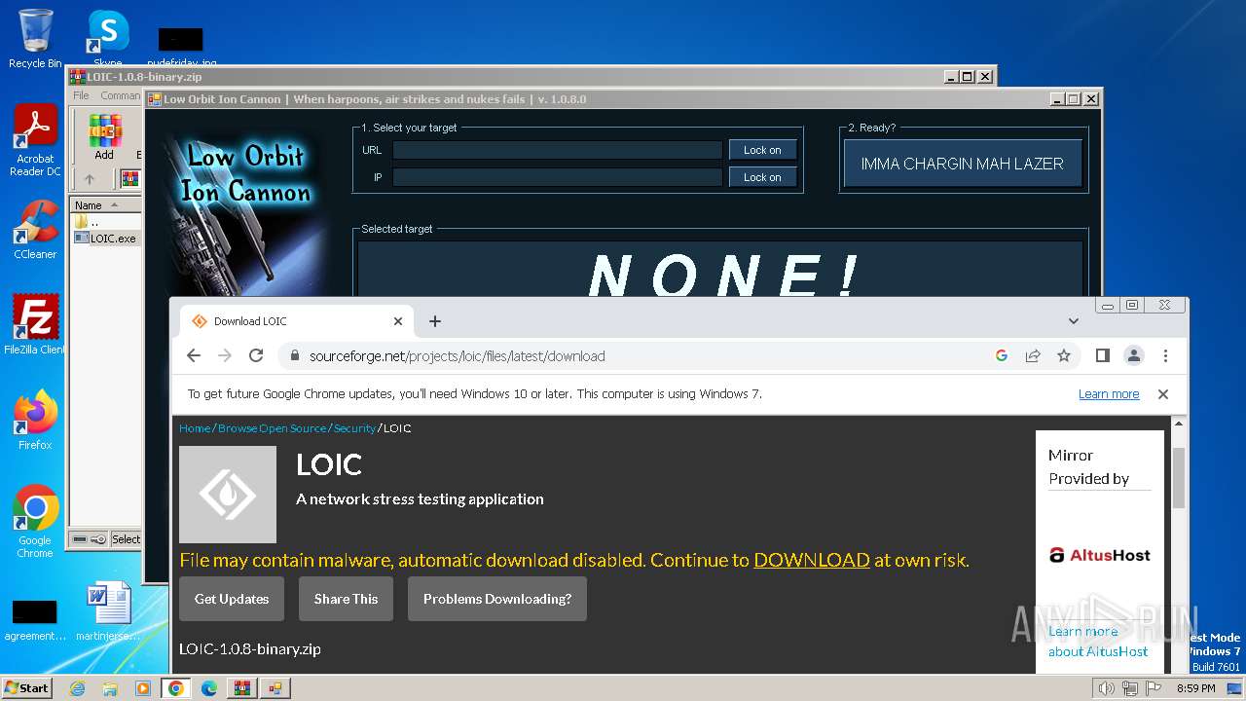Click the LOIC IP target input field
Screen dimensions: 1246x701
coord(558,177)
